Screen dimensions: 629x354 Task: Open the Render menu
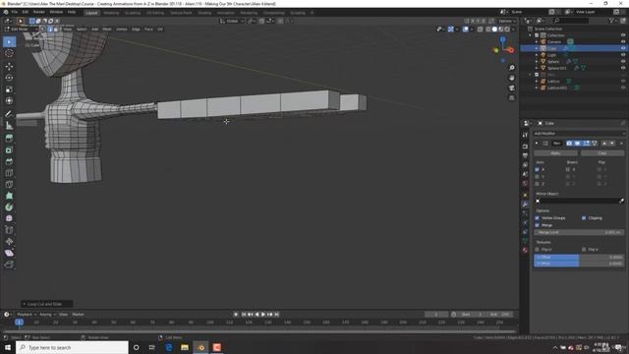pos(39,12)
